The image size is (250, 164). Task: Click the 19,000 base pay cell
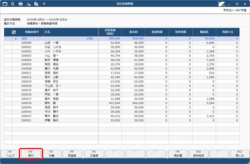pyautogui.click(x=133, y=64)
